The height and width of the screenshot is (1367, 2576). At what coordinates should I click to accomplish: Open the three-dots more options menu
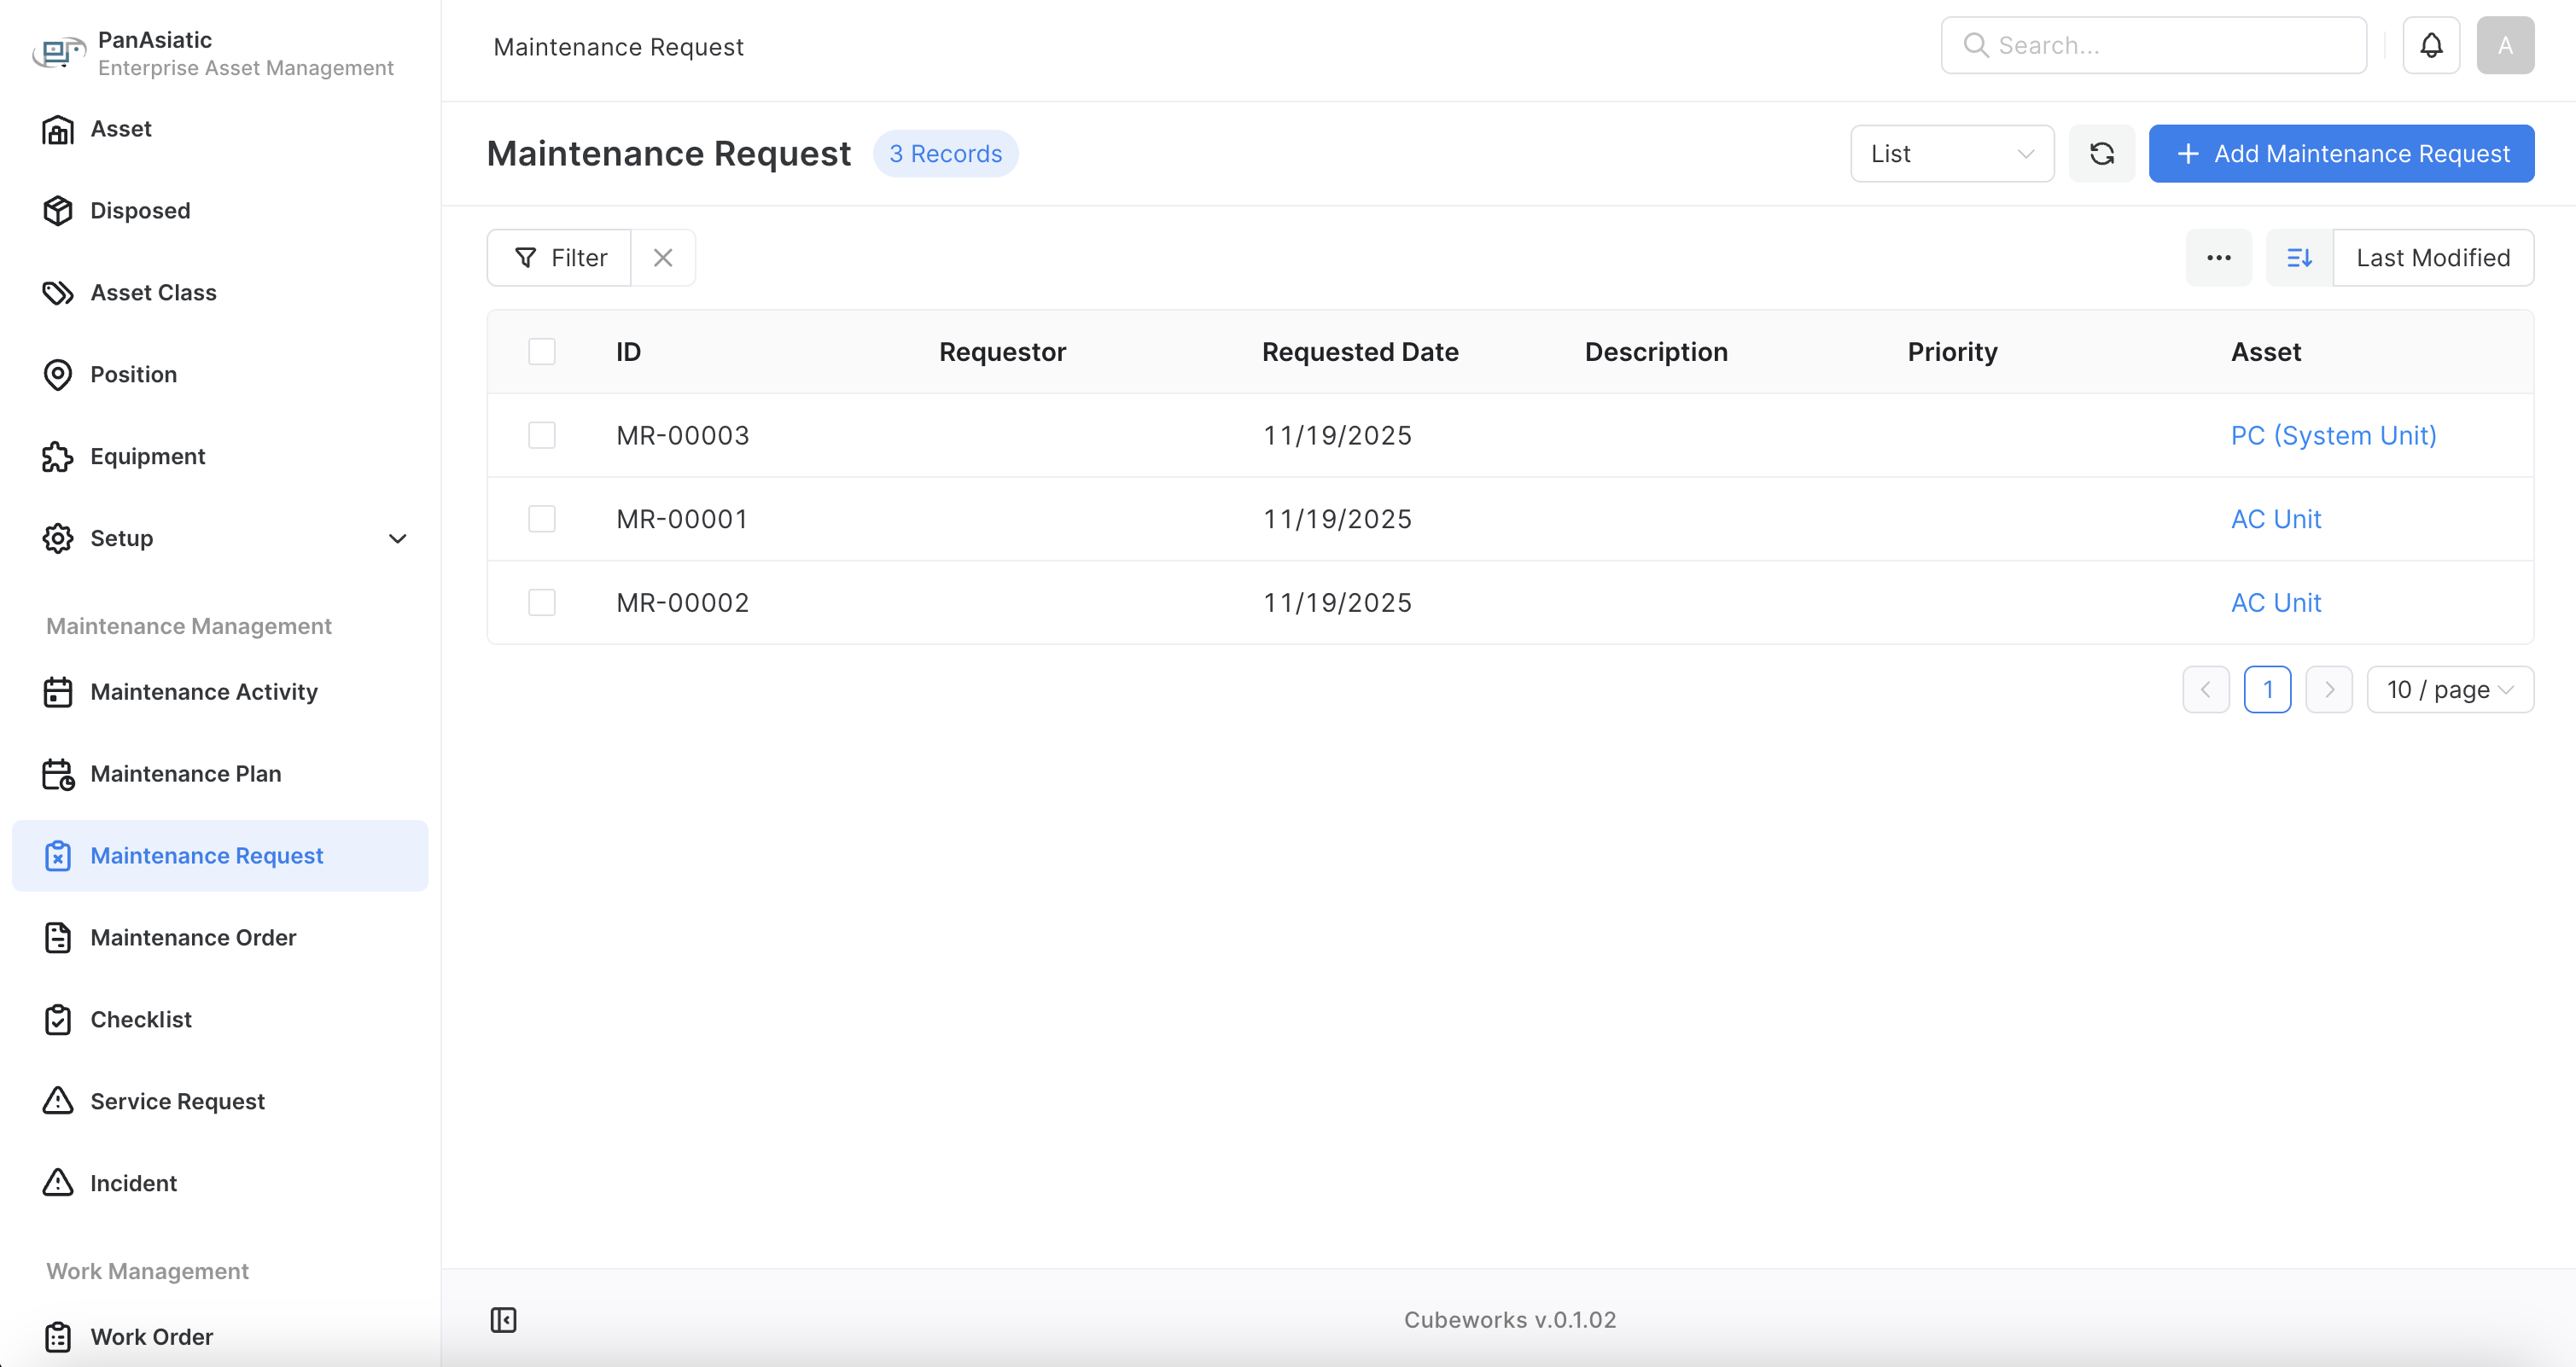2218,258
